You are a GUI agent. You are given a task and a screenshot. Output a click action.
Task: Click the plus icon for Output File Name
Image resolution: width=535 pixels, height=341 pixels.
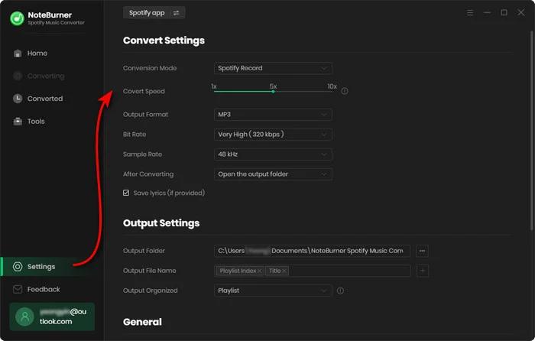click(423, 271)
